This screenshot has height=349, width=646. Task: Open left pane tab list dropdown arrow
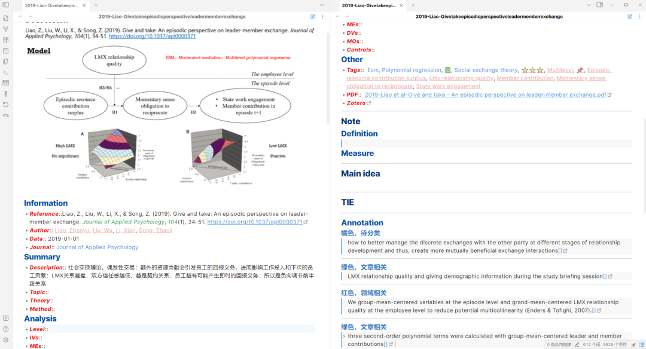click(x=322, y=5)
